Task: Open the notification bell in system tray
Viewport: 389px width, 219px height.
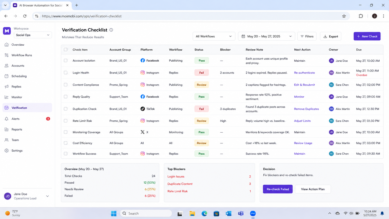Action: tap(382, 213)
